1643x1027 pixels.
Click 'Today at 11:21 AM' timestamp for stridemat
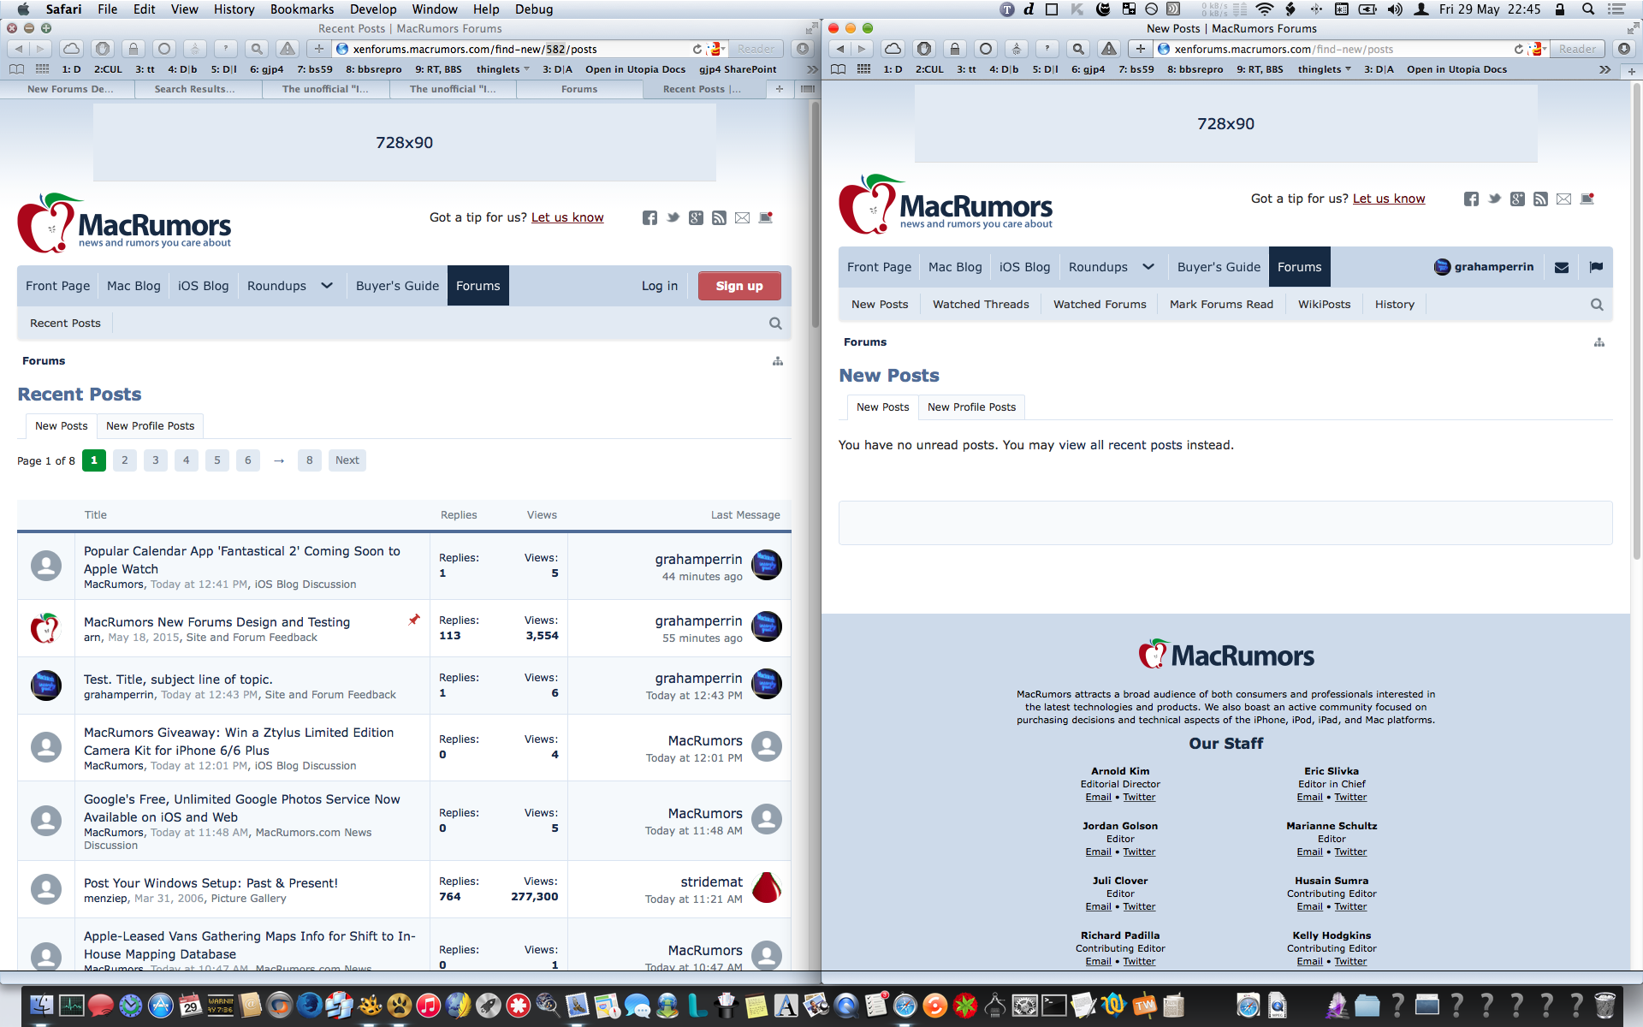(x=693, y=899)
